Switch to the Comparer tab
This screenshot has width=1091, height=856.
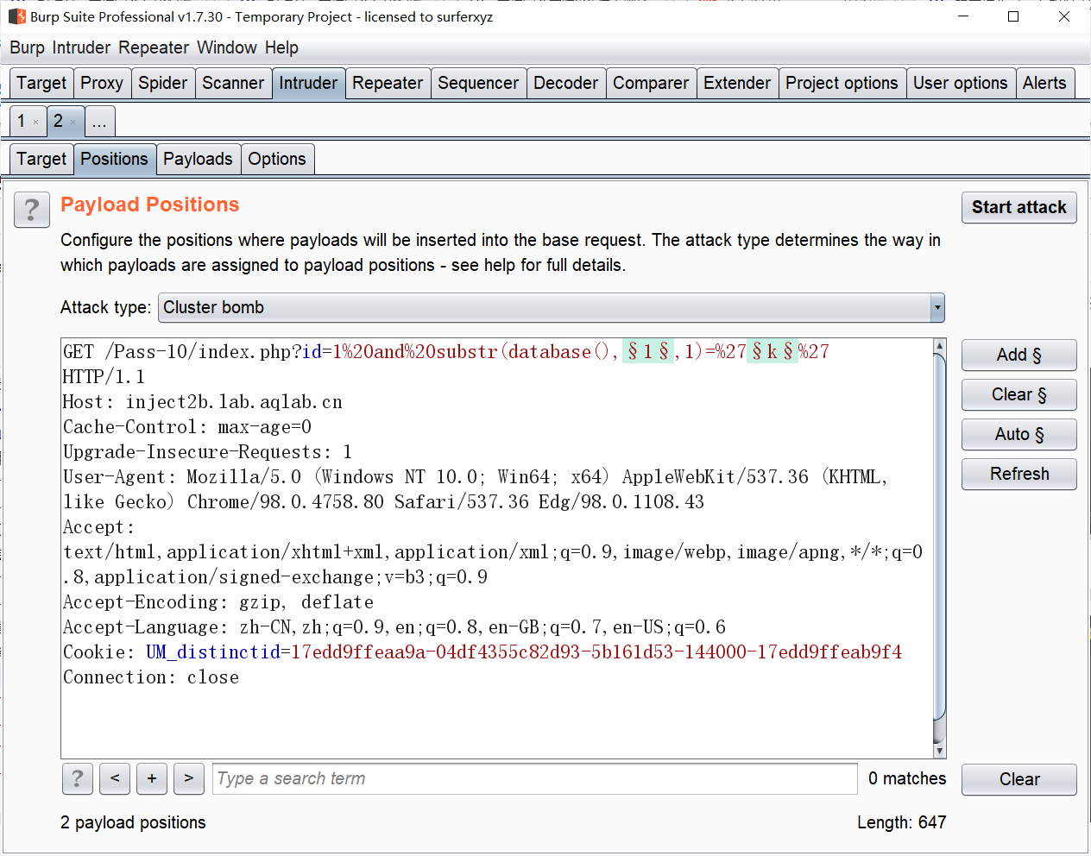pyautogui.click(x=651, y=83)
